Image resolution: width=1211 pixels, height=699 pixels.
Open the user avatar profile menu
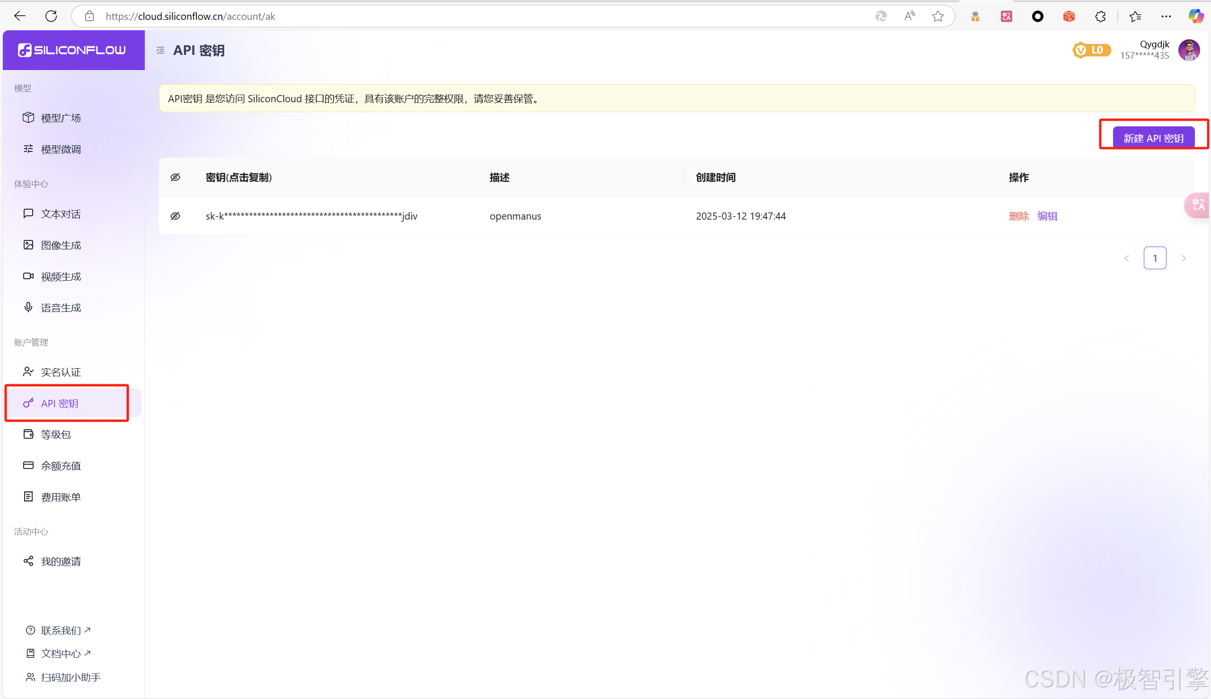coord(1188,50)
